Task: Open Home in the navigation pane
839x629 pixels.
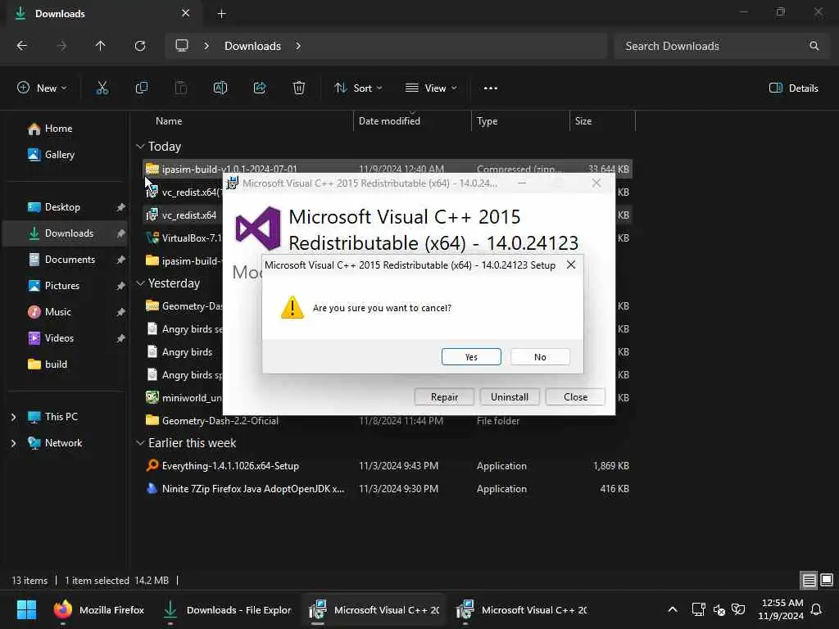Action: coord(58,129)
